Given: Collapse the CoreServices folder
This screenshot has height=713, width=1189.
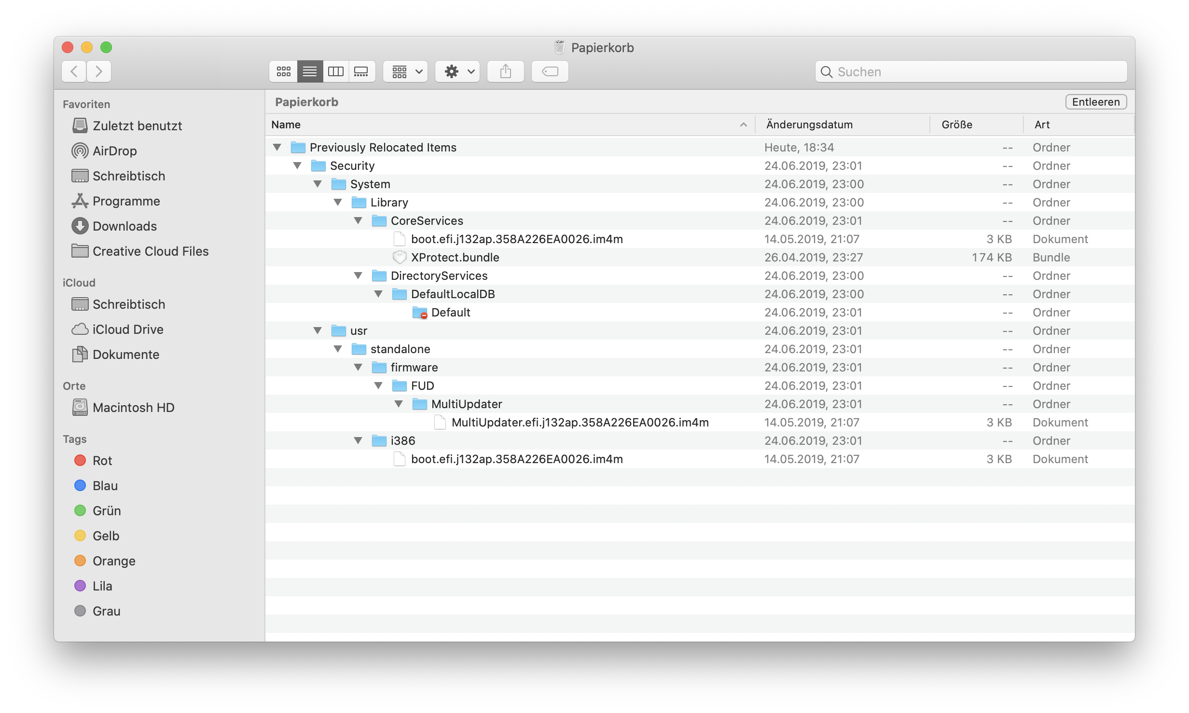Looking at the screenshot, I should coord(358,220).
